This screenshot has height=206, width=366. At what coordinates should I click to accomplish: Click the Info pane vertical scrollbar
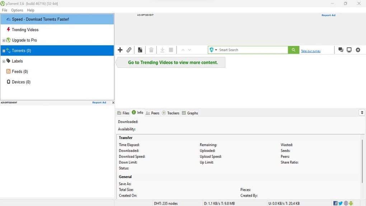click(x=362, y=161)
